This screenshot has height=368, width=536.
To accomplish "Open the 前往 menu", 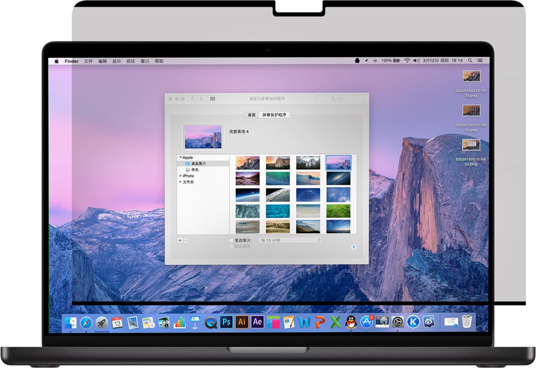I will (131, 61).
